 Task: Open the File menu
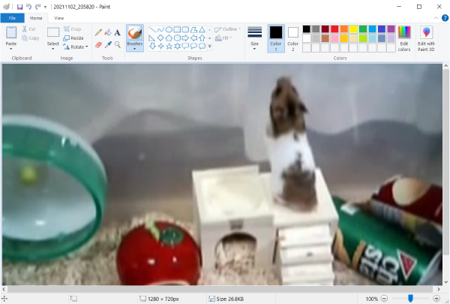(x=12, y=17)
